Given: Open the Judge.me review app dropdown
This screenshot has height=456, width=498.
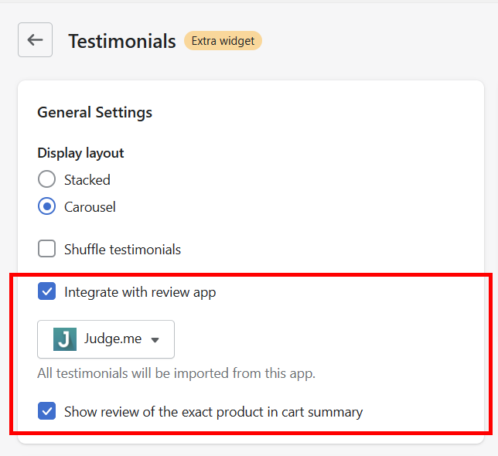Looking at the screenshot, I should point(106,339).
